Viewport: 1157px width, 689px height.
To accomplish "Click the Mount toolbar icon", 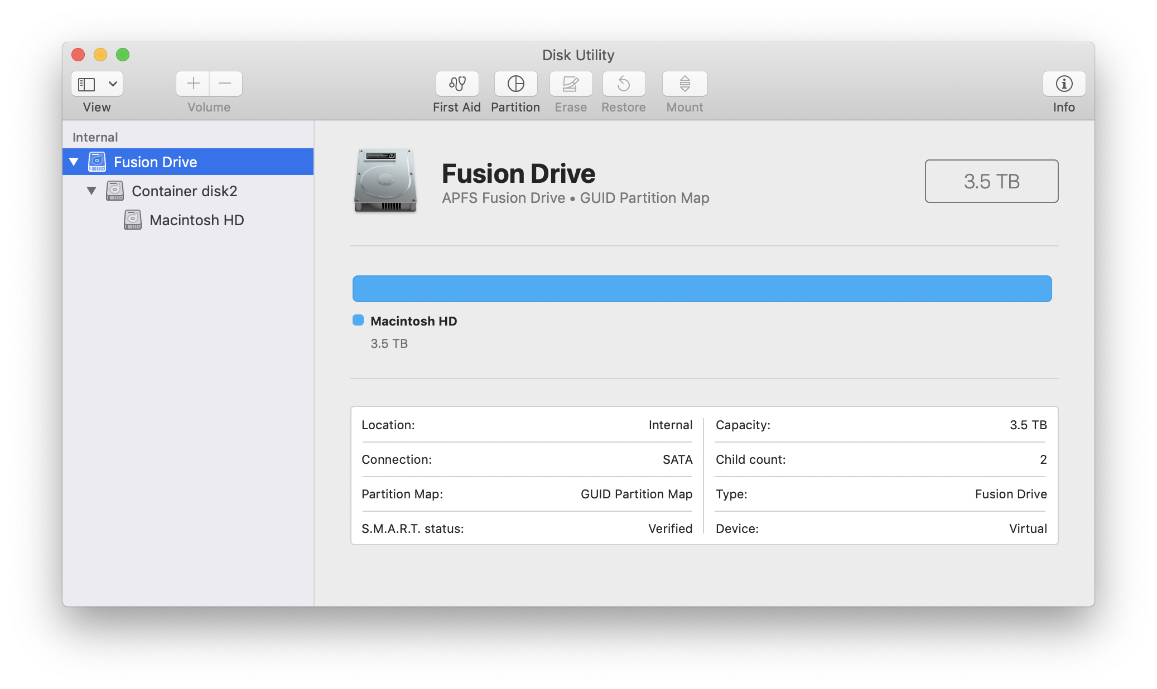I will click(x=684, y=84).
